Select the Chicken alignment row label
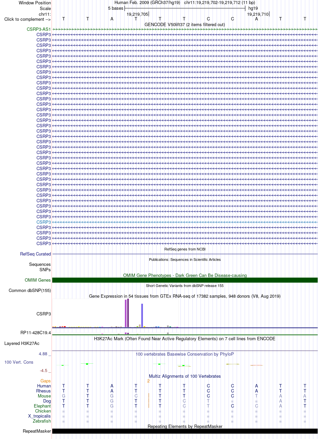This screenshot has width=318, height=439. pos(43,411)
